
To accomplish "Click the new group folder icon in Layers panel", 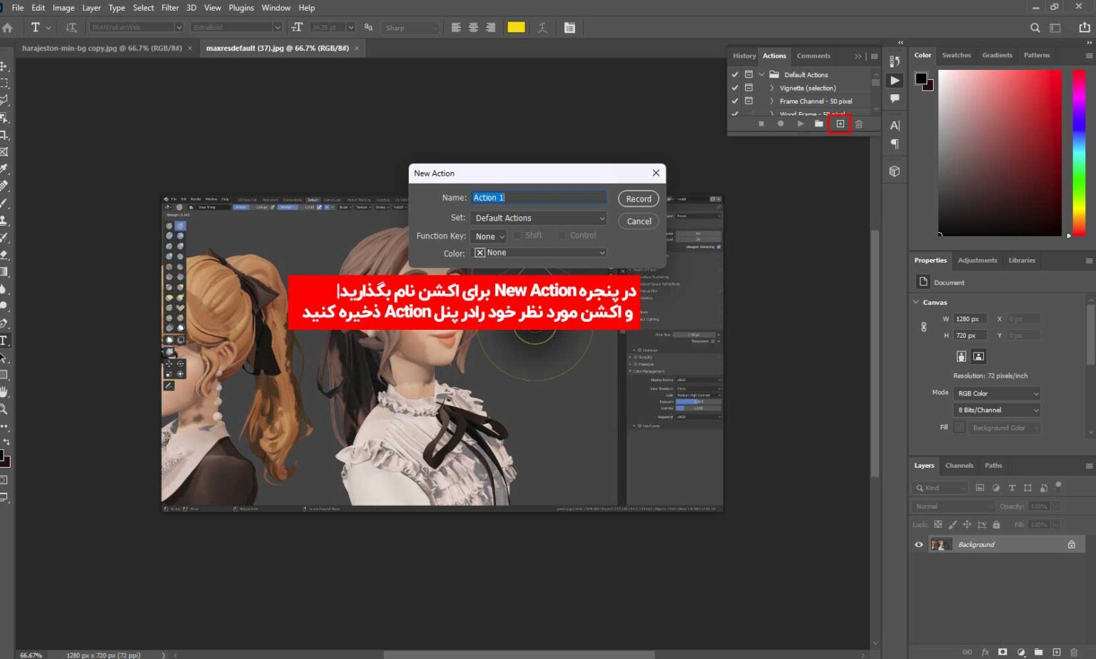I will pos(1038,652).
